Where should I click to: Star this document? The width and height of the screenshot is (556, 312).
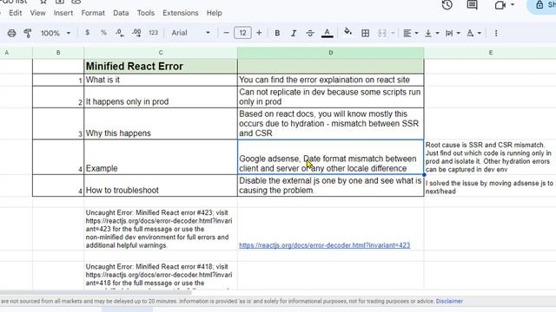43,2
